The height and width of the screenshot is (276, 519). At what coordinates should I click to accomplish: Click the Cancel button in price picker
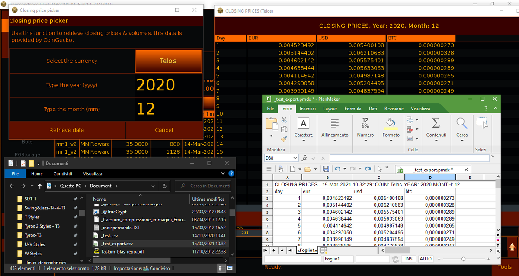click(x=164, y=130)
